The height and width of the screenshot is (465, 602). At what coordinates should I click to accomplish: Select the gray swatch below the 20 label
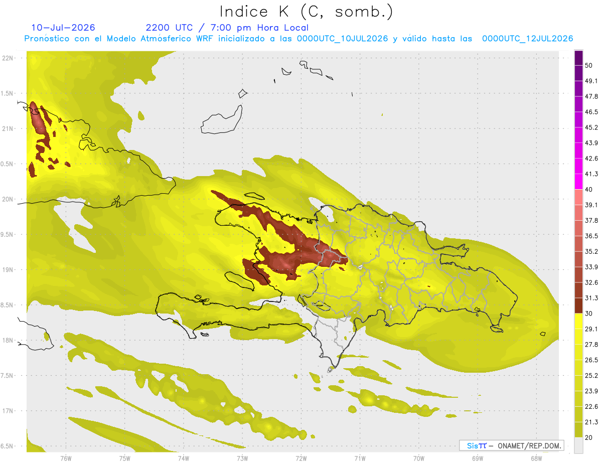click(578, 445)
